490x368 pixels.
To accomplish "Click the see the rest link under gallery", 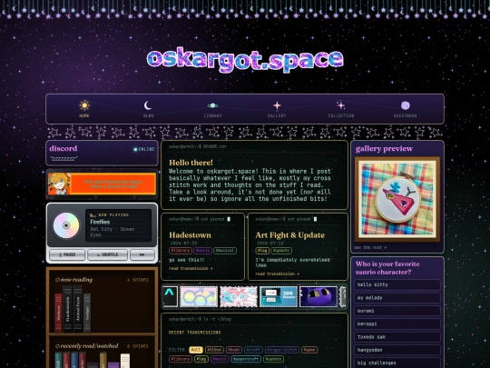I will coord(370,247).
